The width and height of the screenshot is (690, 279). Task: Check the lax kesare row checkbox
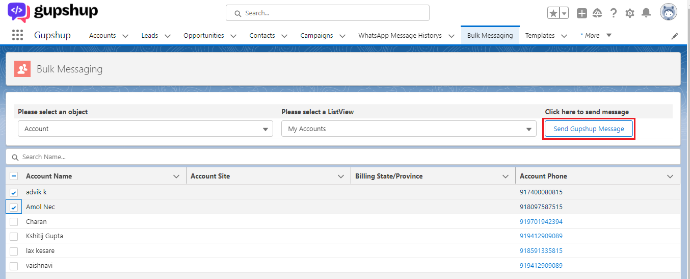[x=14, y=251]
